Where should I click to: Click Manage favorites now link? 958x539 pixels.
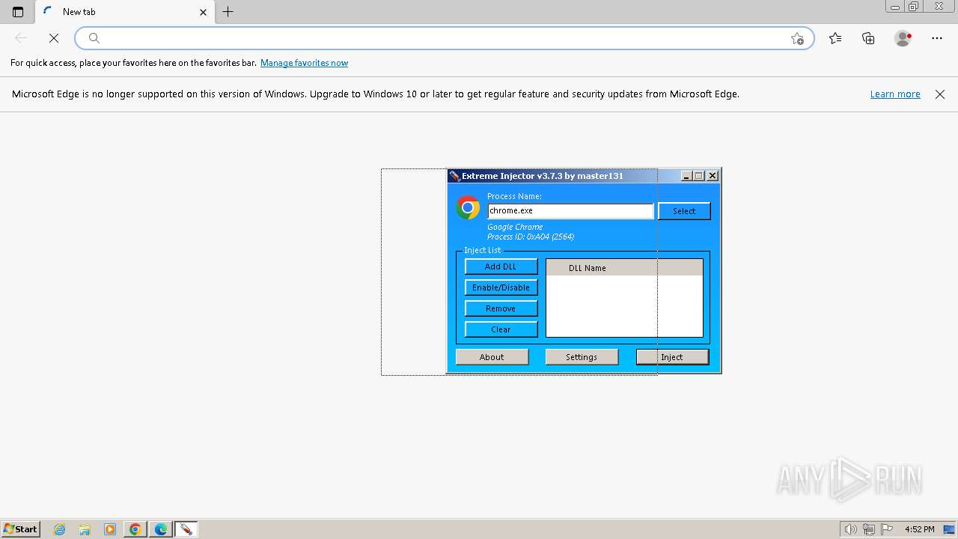pos(304,63)
